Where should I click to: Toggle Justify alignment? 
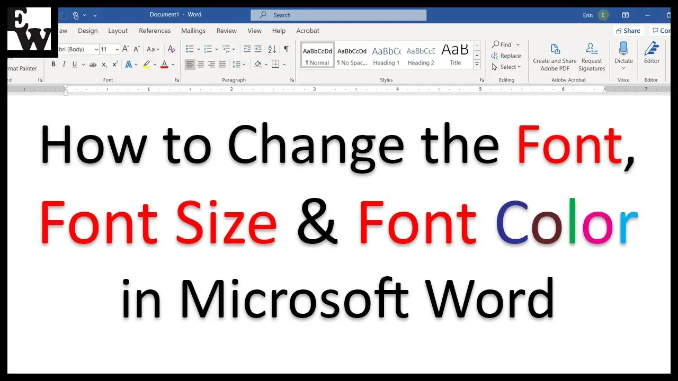click(x=222, y=65)
